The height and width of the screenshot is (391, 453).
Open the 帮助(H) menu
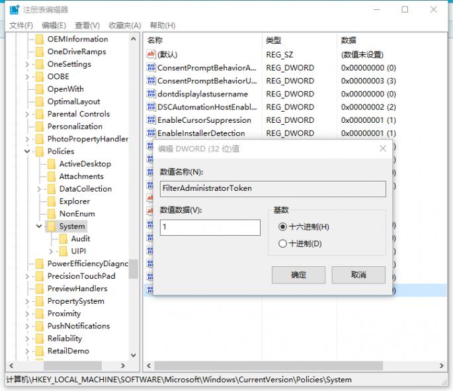(x=163, y=25)
